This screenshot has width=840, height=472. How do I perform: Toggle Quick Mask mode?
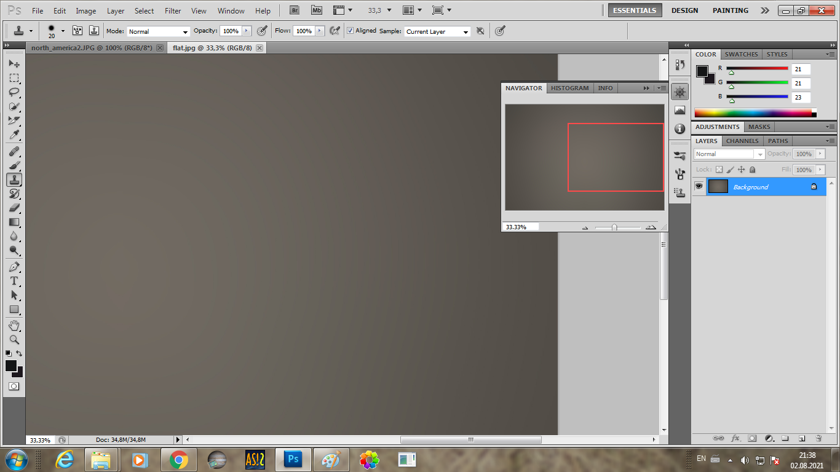[14, 387]
